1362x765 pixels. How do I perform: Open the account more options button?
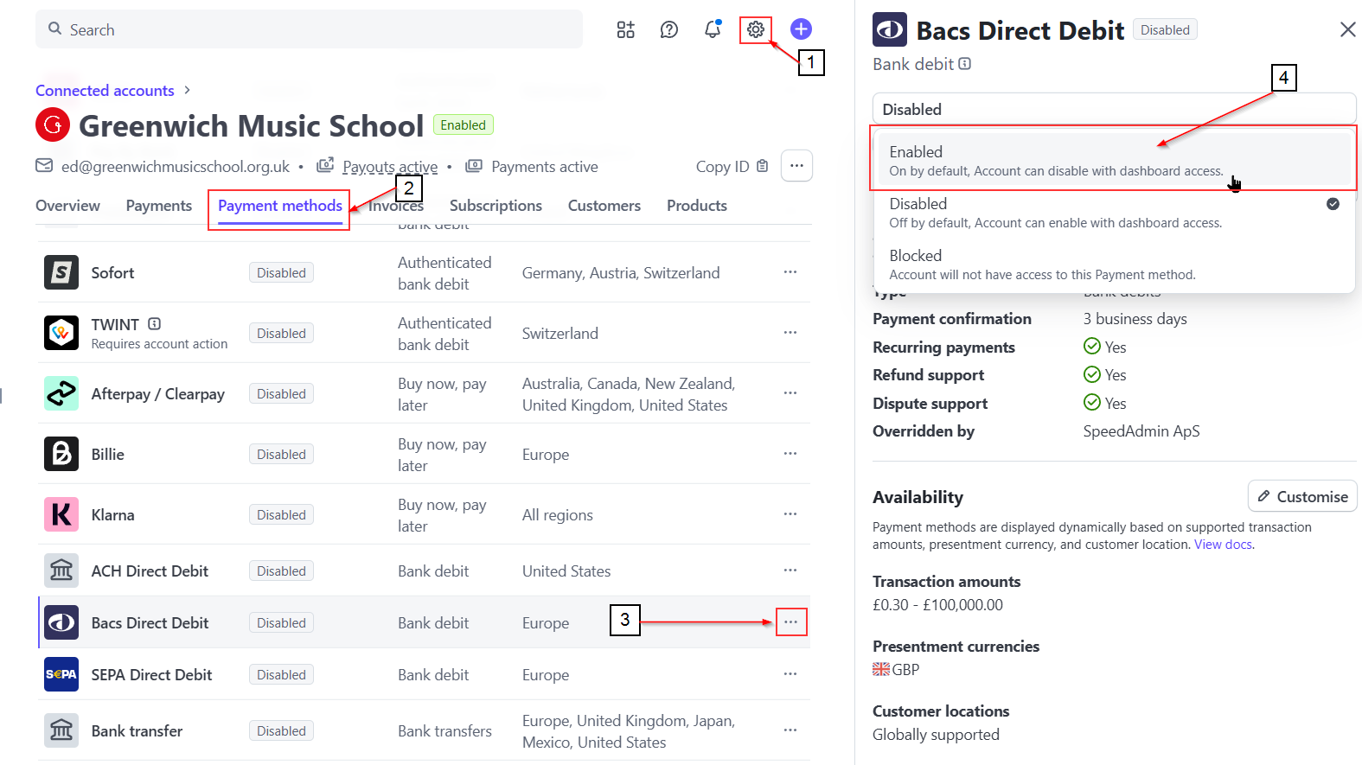coord(796,166)
